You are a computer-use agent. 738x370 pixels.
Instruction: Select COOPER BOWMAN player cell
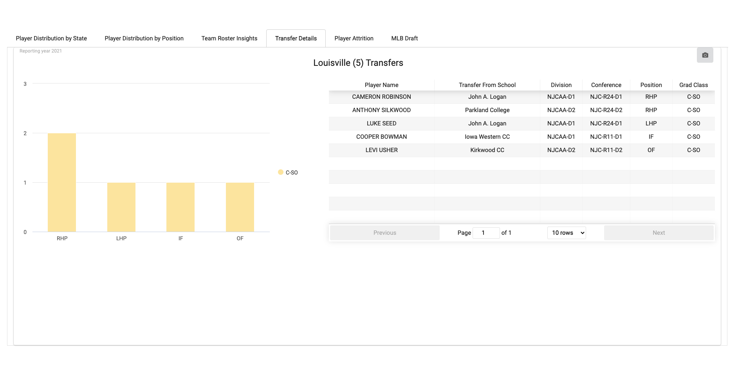tap(382, 137)
